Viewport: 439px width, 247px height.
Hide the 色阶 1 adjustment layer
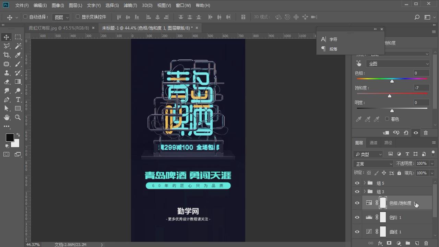(x=357, y=217)
